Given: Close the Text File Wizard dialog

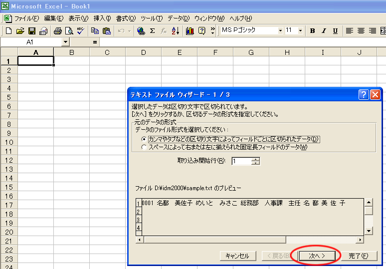Looking at the screenshot, I should 375,94.
